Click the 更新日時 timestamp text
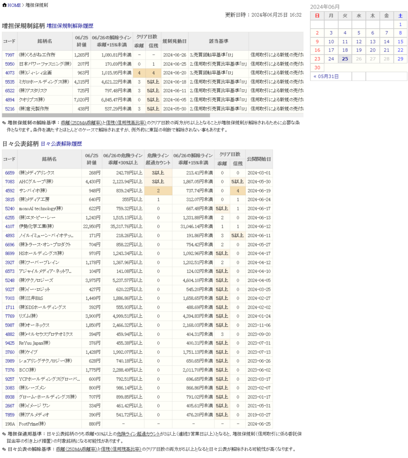Image resolution: width=408 pixels, height=458 pixels. coord(263,15)
